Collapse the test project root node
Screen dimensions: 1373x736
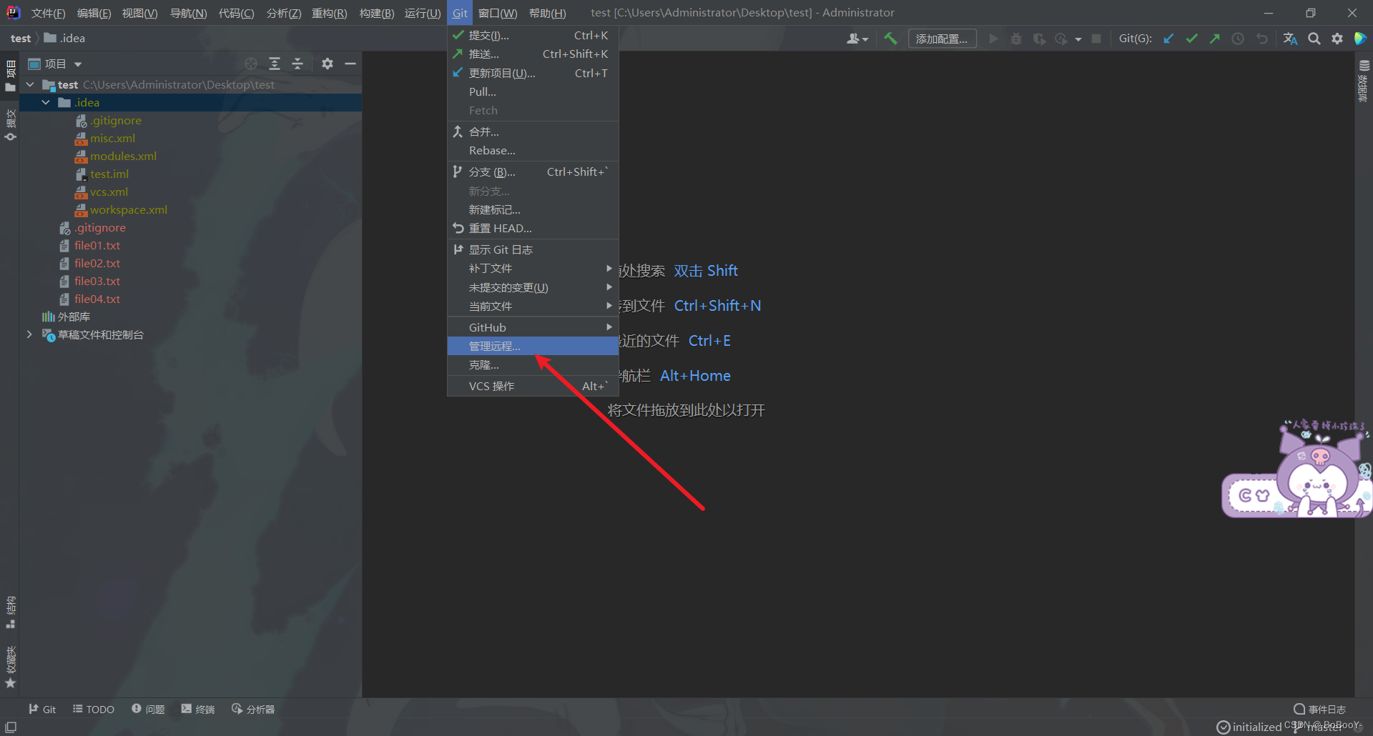[x=30, y=84]
